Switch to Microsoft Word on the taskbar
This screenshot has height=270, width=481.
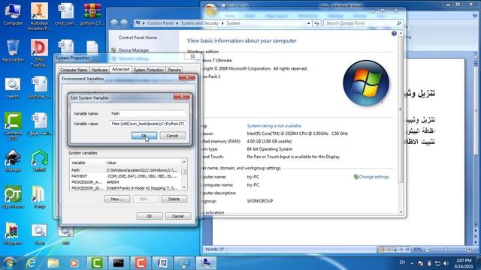[x=162, y=263]
